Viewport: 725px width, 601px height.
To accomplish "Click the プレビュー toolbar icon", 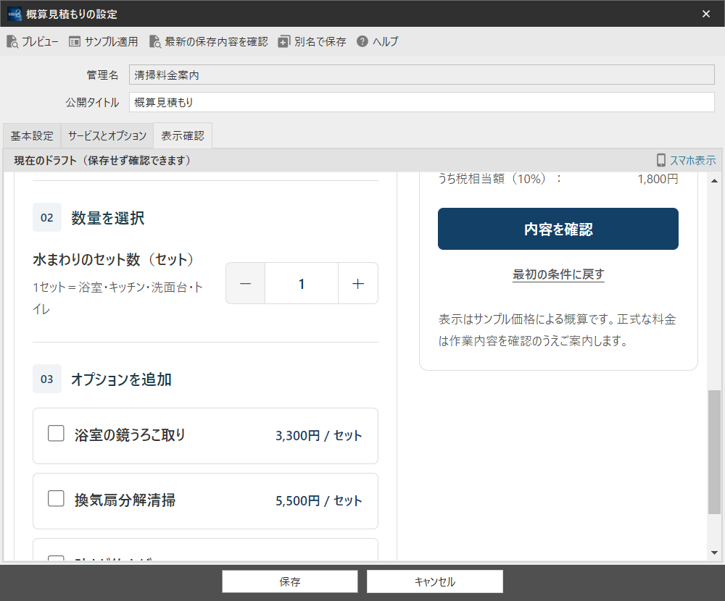I will [12, 41].
